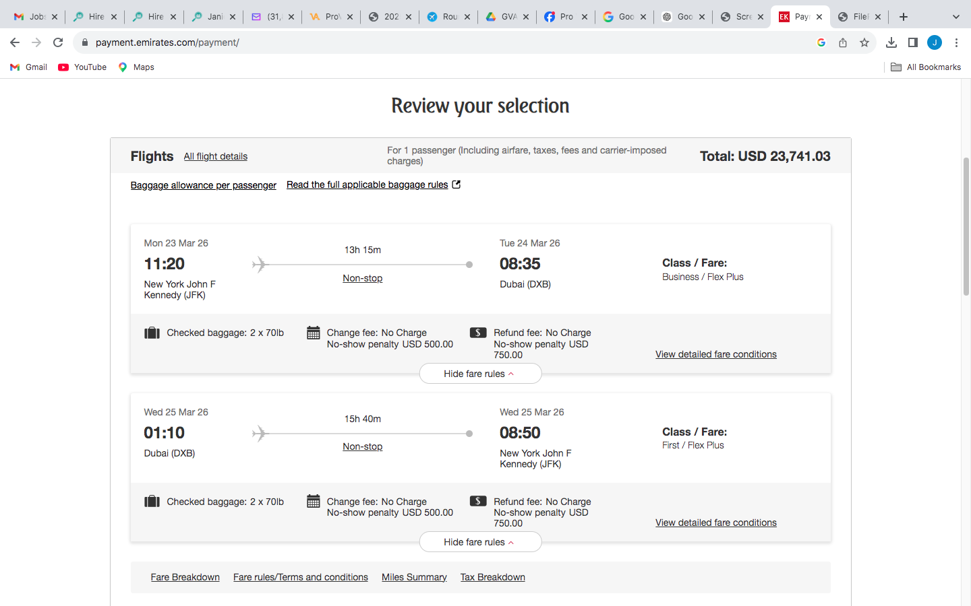
Task: Click the browser forward arrow
Action: point(36,42)
